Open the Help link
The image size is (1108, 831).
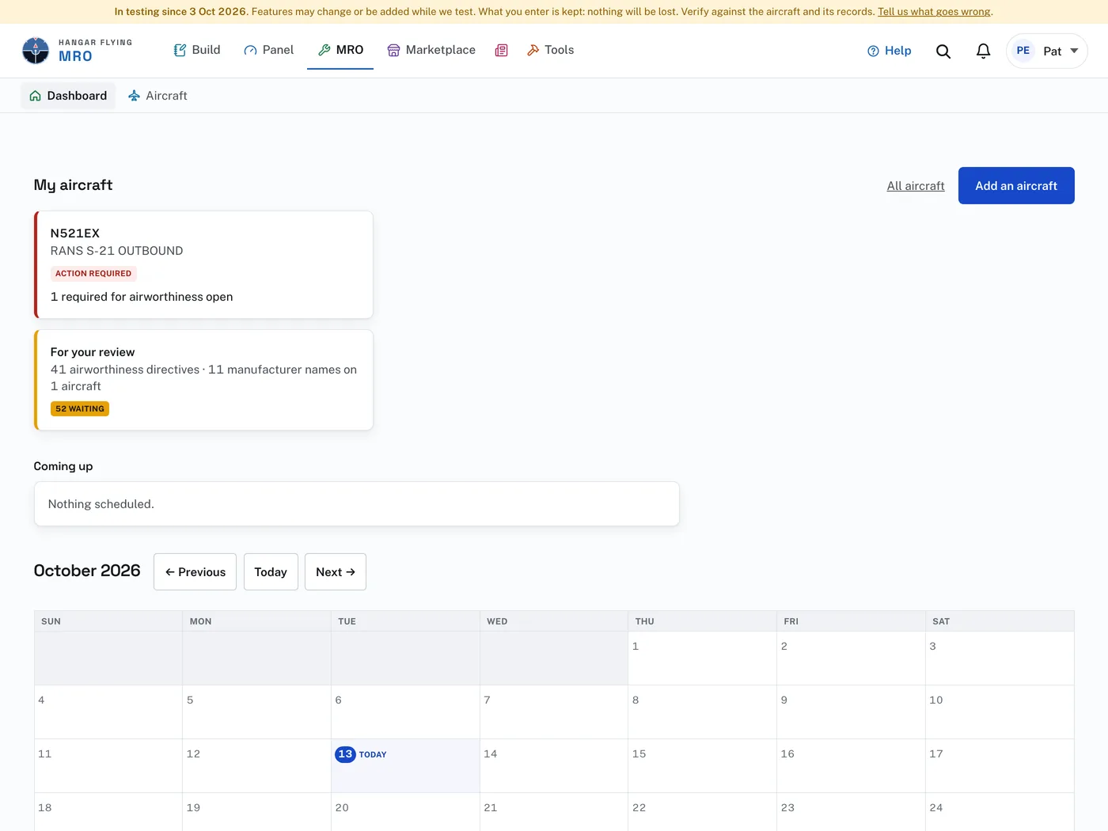(889, 51)
